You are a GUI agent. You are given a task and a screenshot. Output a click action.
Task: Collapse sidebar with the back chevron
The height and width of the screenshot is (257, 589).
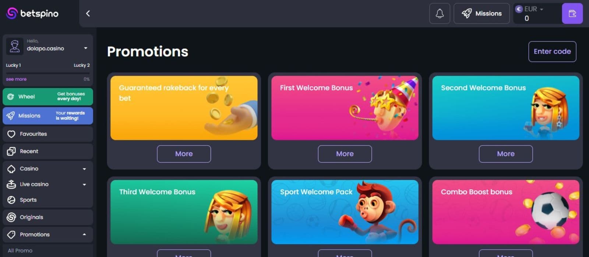pos(88,14)
